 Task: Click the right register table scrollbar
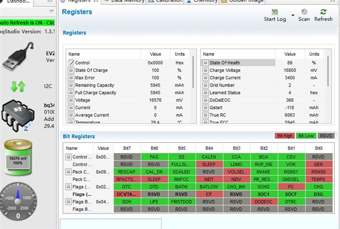(328, 71)
